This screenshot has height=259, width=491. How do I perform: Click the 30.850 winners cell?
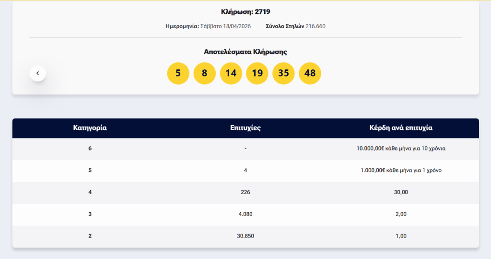pos(245,236)
